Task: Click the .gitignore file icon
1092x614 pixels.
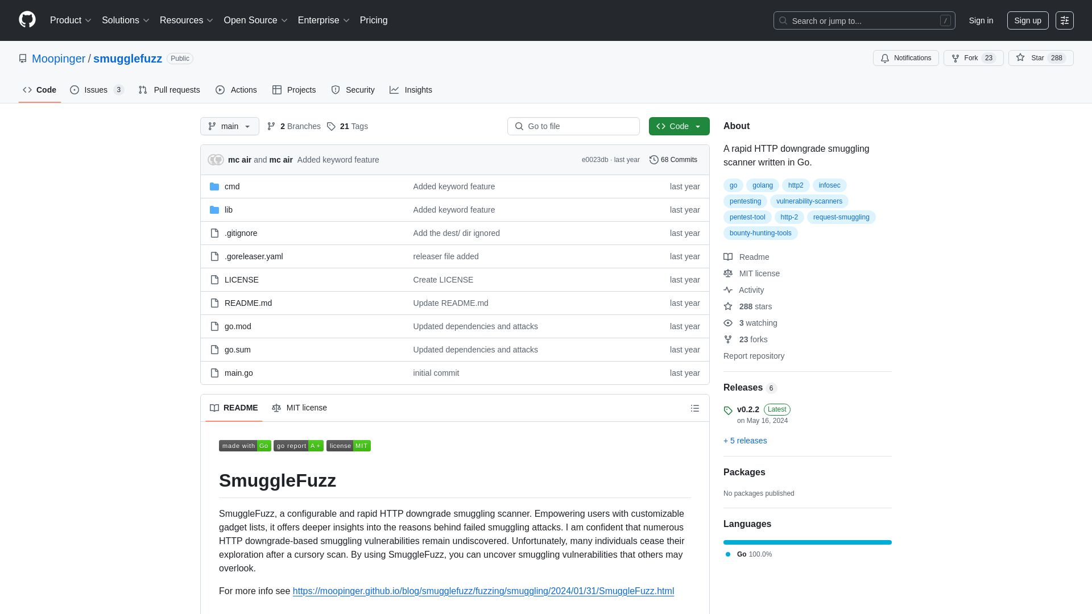Action: pyautogui.click(x=214, y=233)
